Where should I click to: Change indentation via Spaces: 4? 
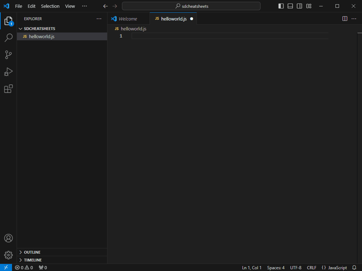276,267
